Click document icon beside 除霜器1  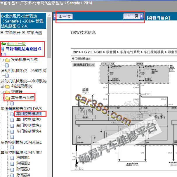12,158
